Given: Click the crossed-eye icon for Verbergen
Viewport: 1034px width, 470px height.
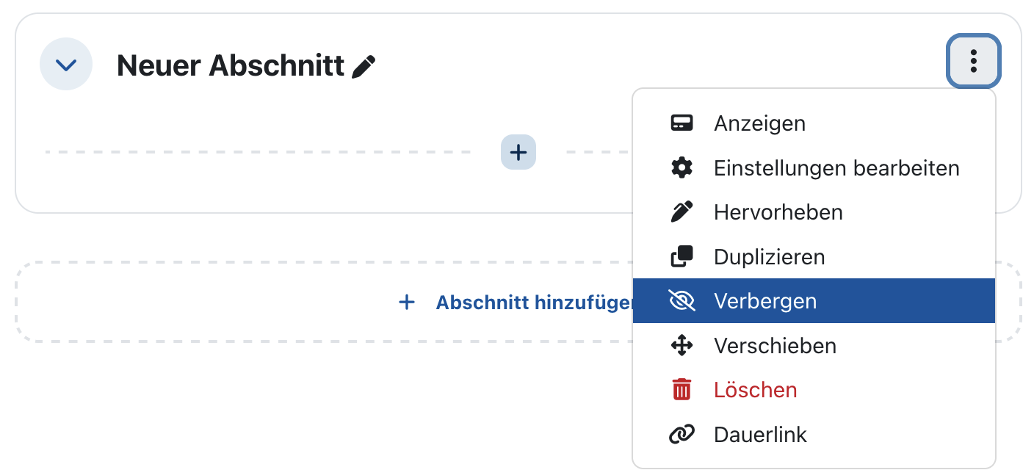Looking at the screenshot, I should [x=682, y=300].
